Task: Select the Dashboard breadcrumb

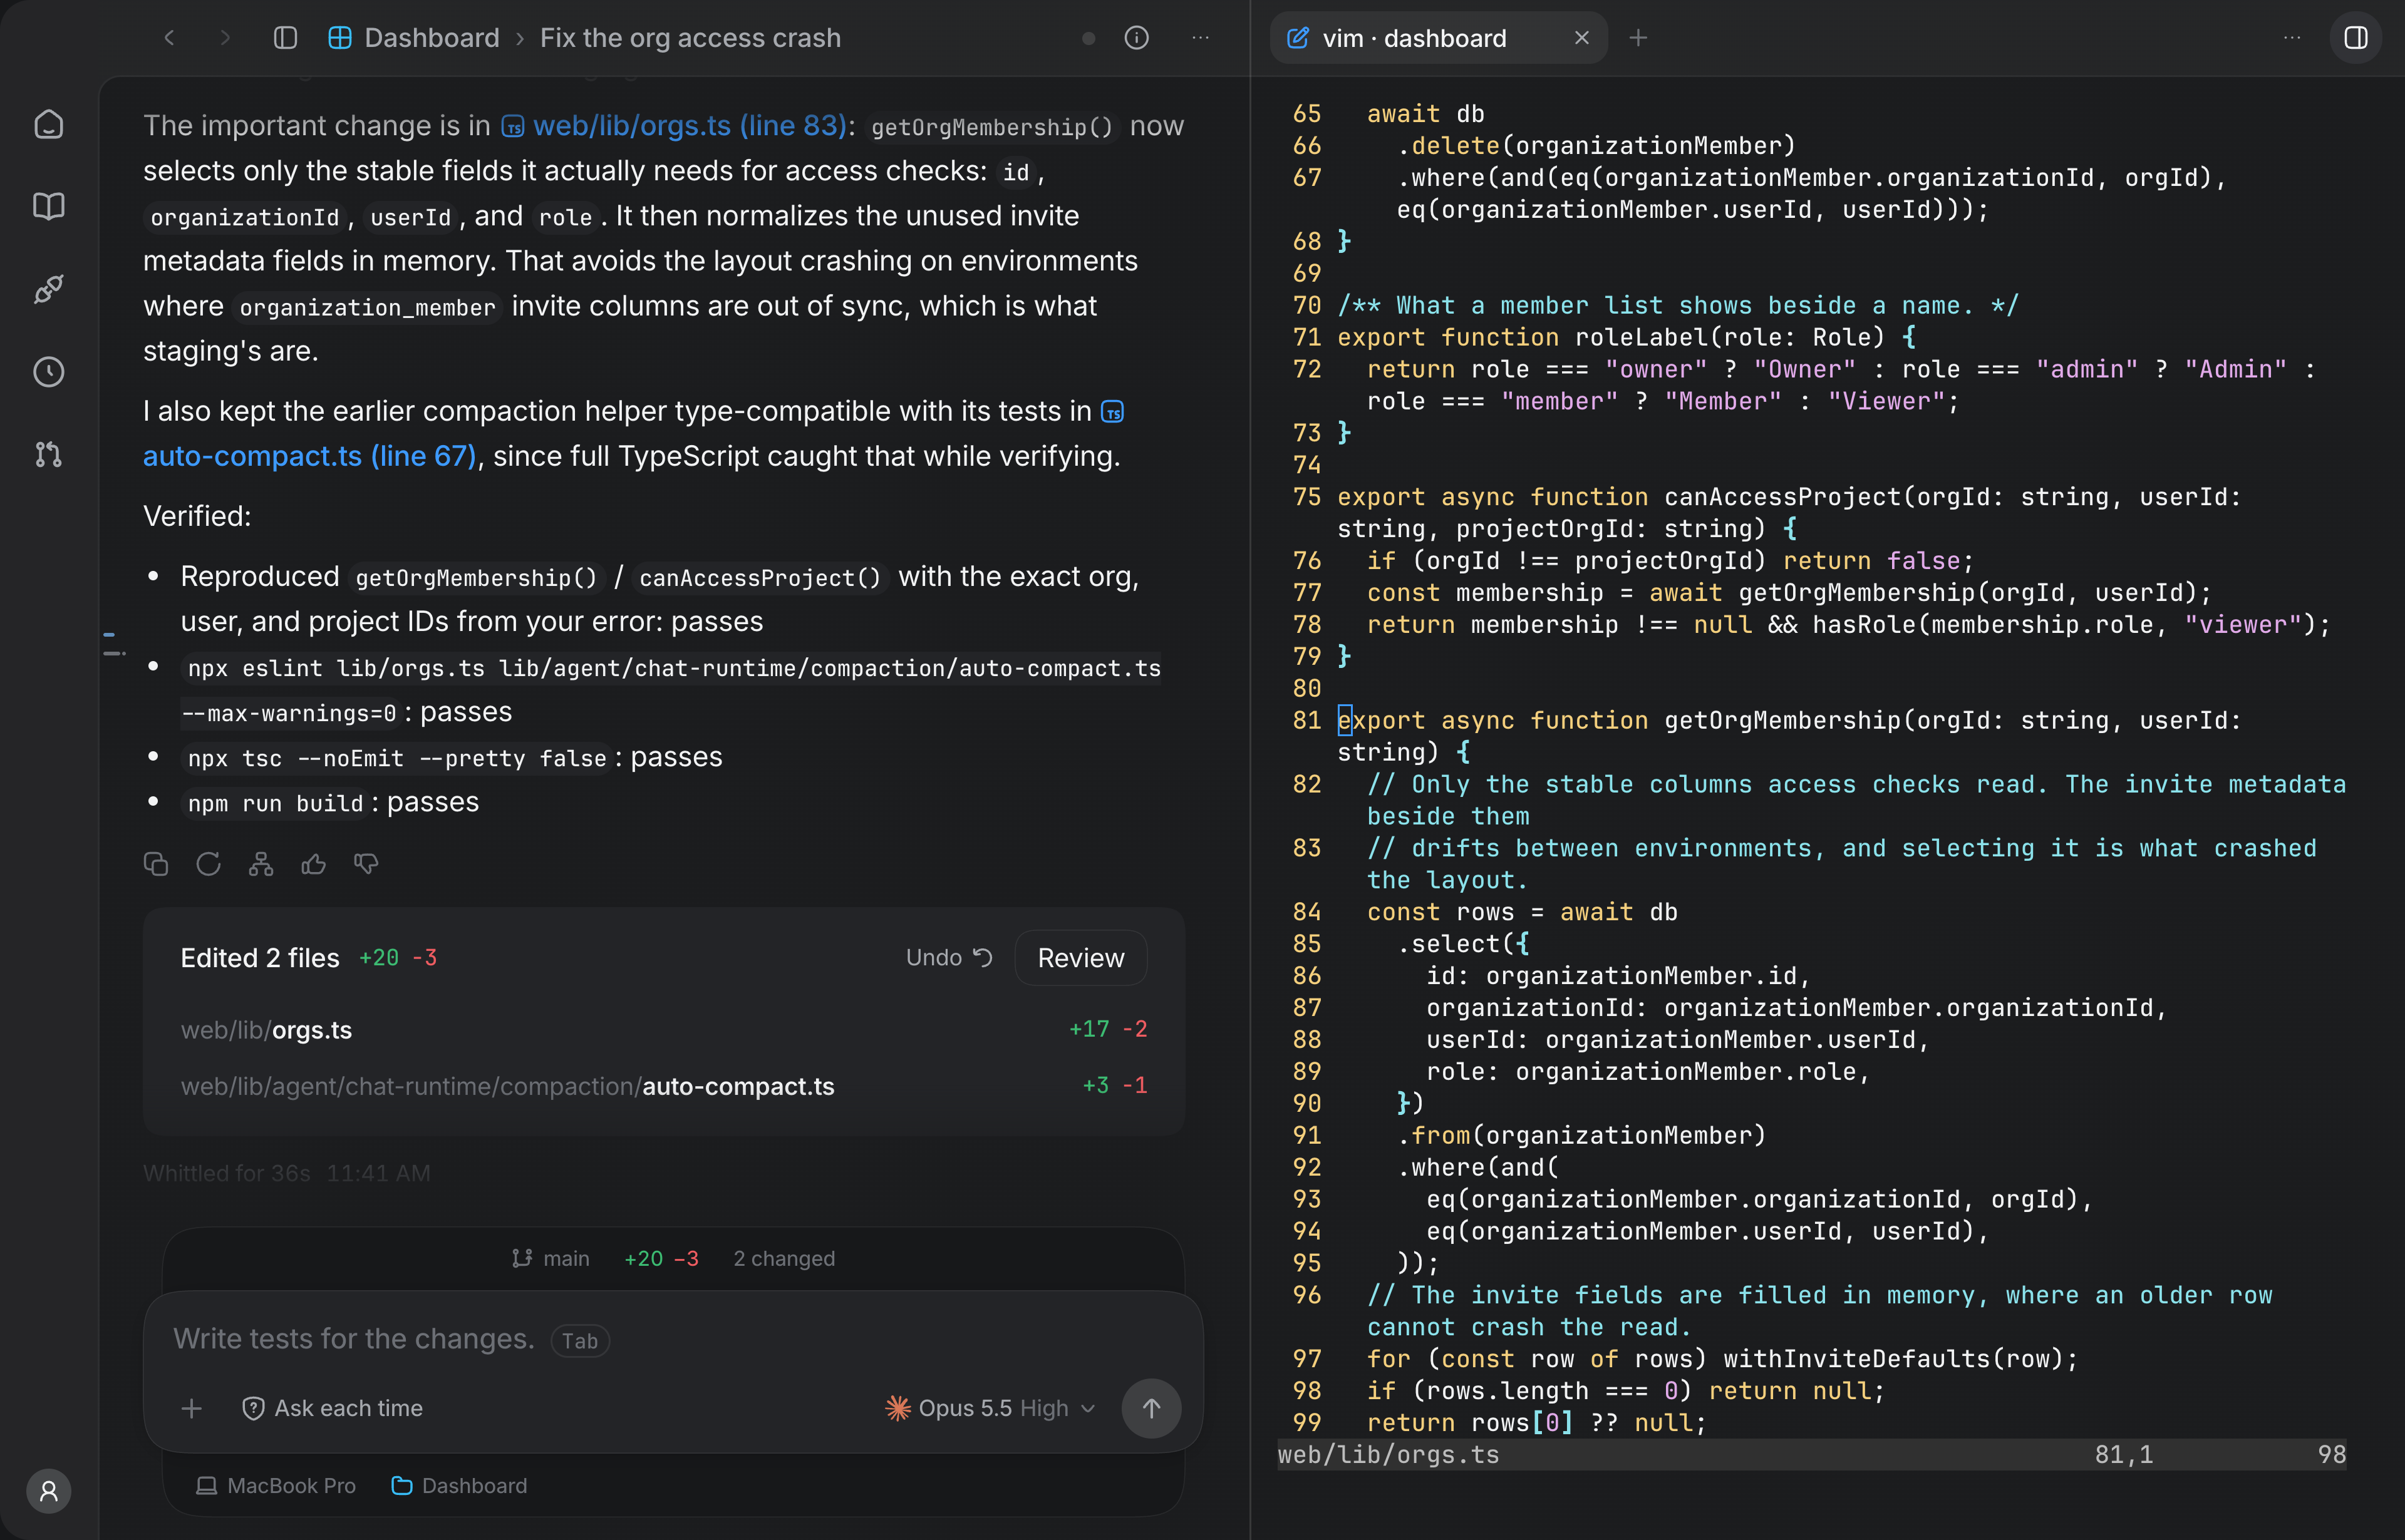Action: [x=414, y=38]
